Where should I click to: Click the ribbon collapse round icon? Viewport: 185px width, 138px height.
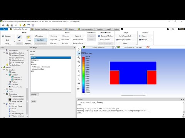pos(122,29)
